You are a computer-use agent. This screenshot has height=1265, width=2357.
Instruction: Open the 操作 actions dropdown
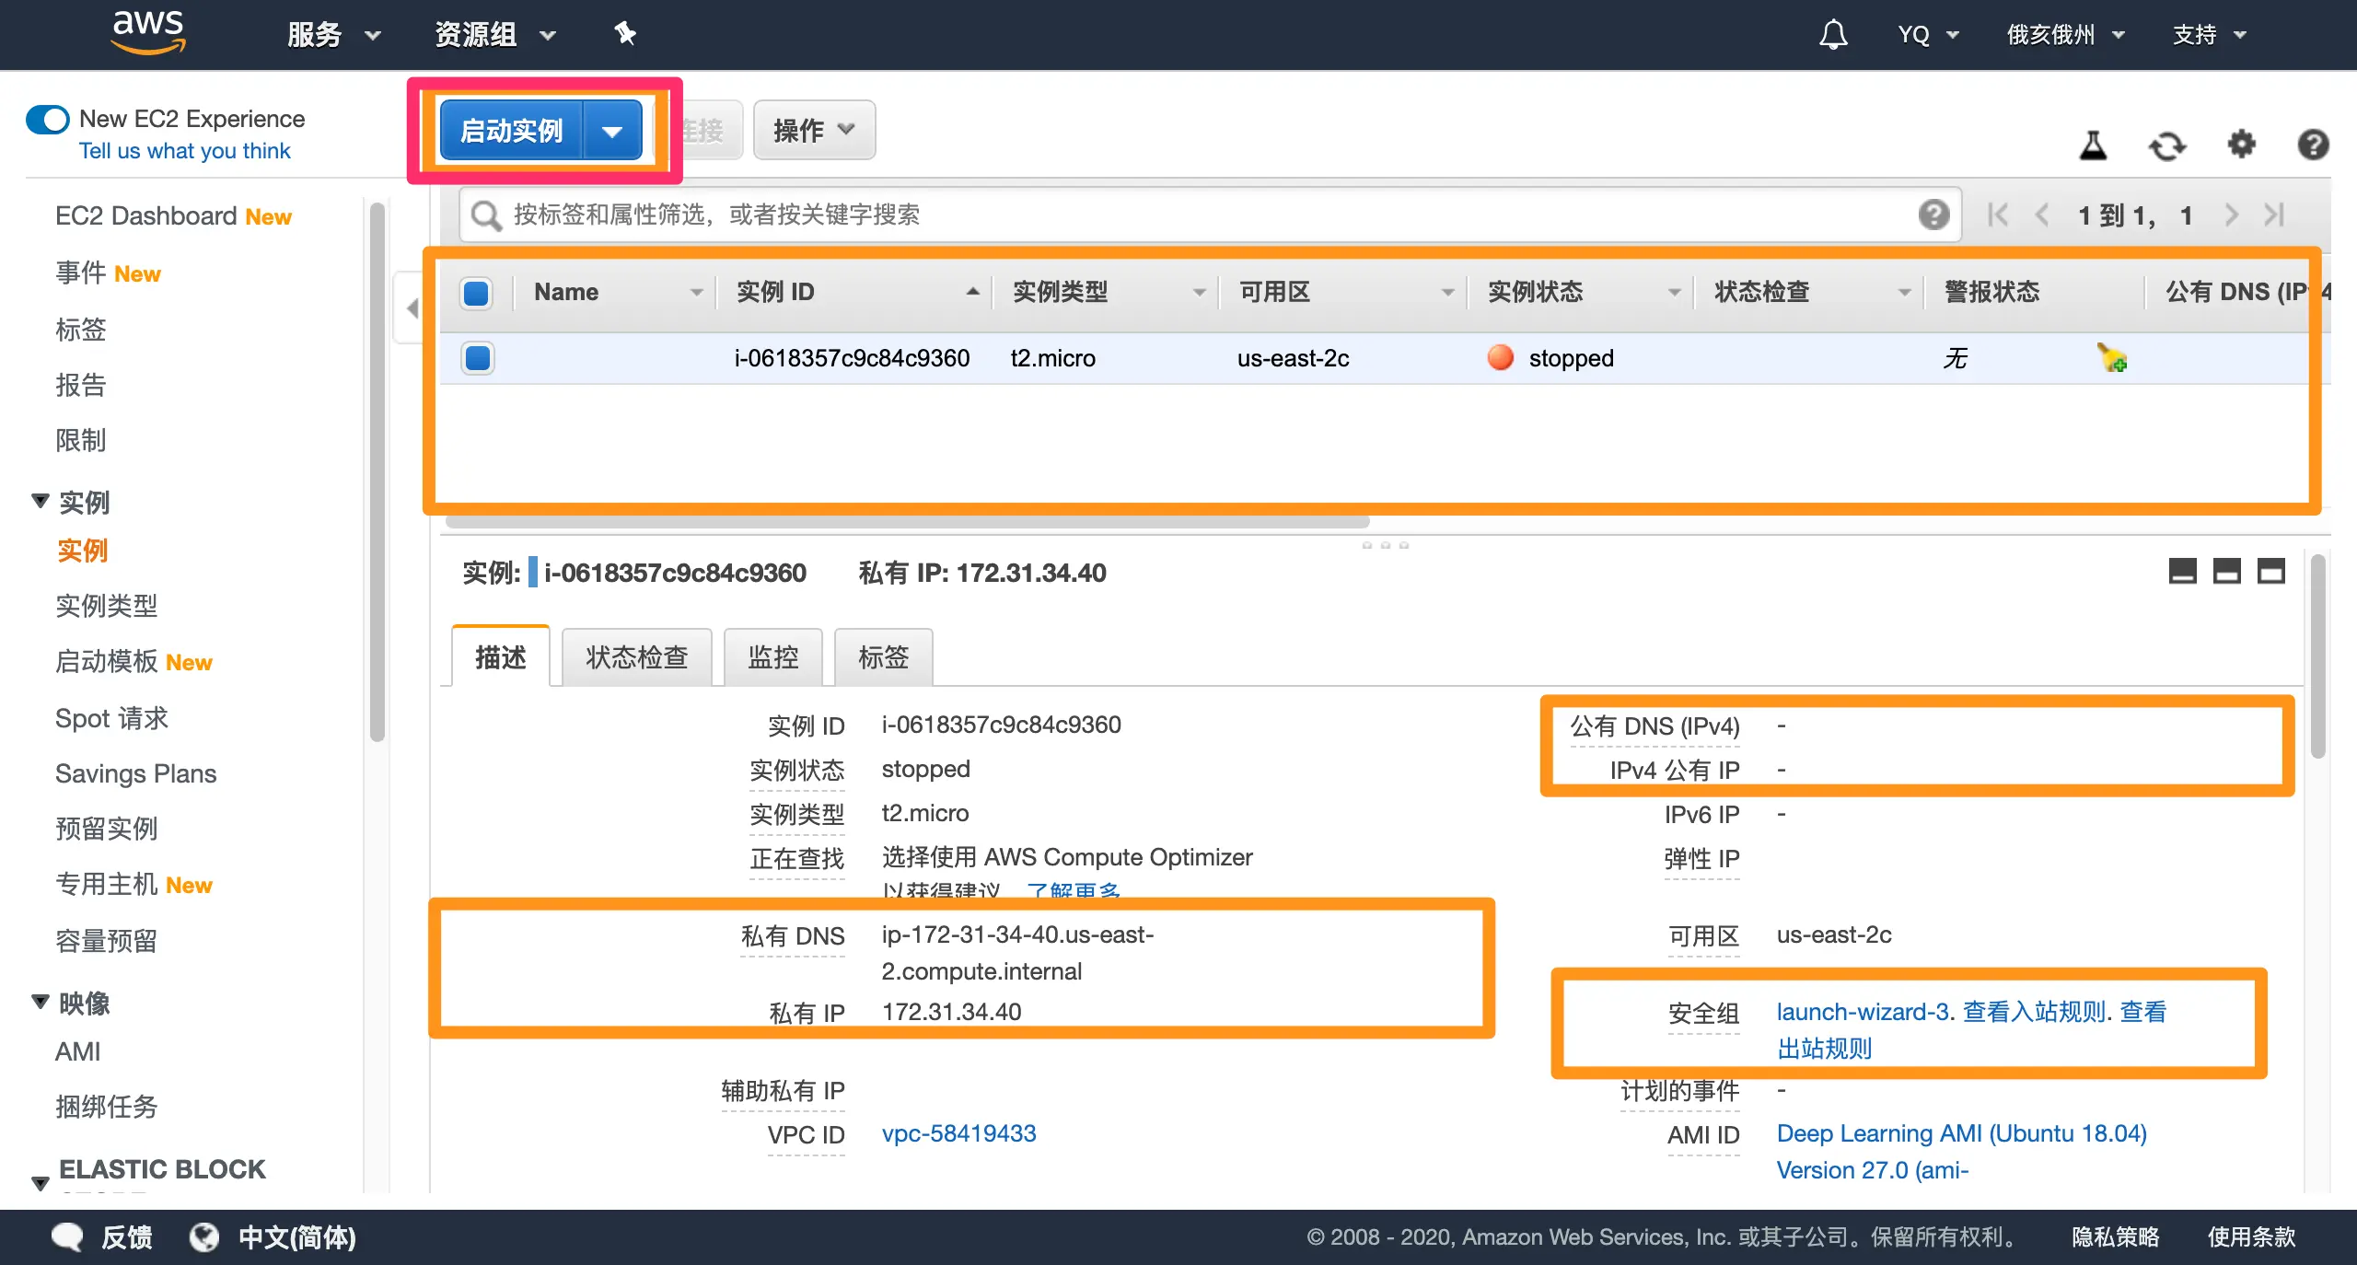814,131
